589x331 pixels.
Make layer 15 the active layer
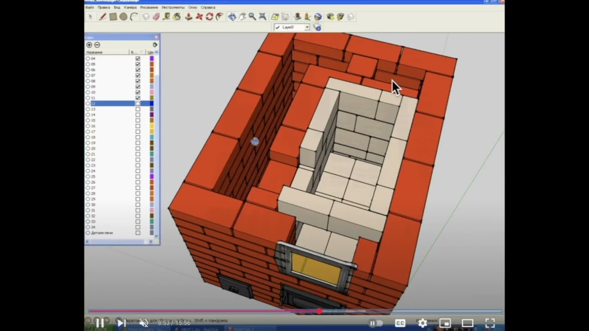pos(88,120)
